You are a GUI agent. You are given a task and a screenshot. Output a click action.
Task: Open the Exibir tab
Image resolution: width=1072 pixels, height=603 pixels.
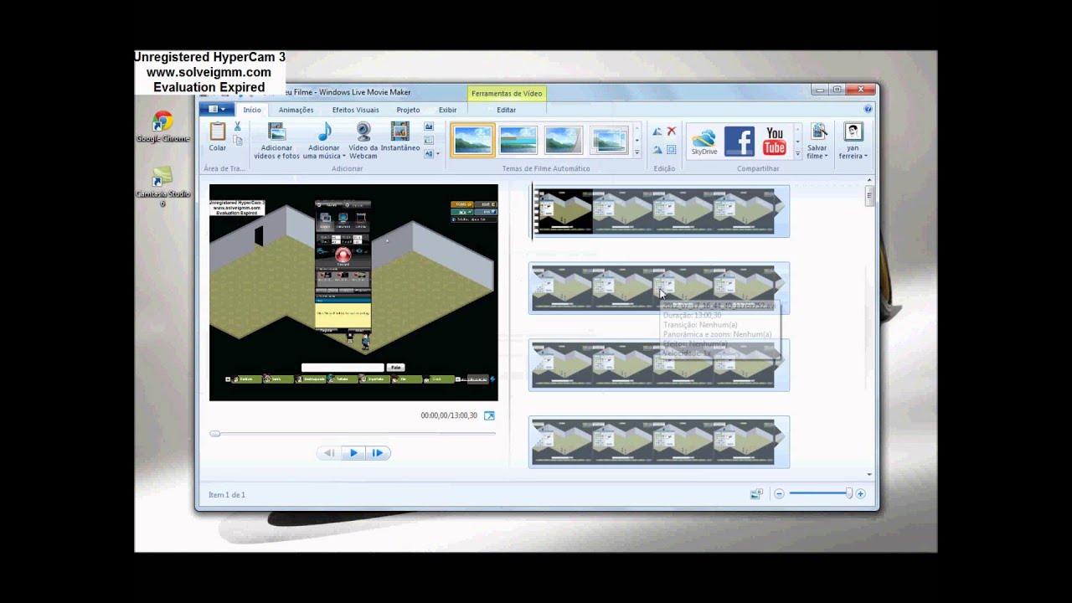pos(448,110)
